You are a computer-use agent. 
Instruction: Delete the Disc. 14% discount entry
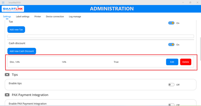pyautogui.click(x=186, y=62)
